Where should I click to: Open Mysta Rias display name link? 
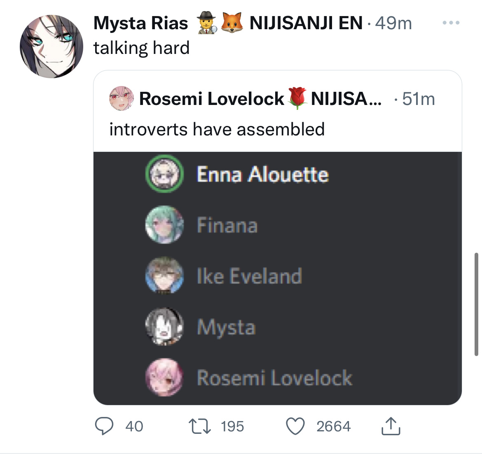(x=140, y=23)
